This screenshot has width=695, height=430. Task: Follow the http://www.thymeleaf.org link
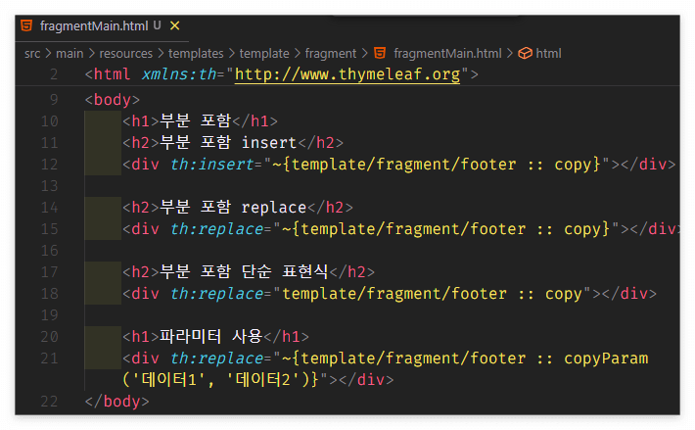pos(347,74)
